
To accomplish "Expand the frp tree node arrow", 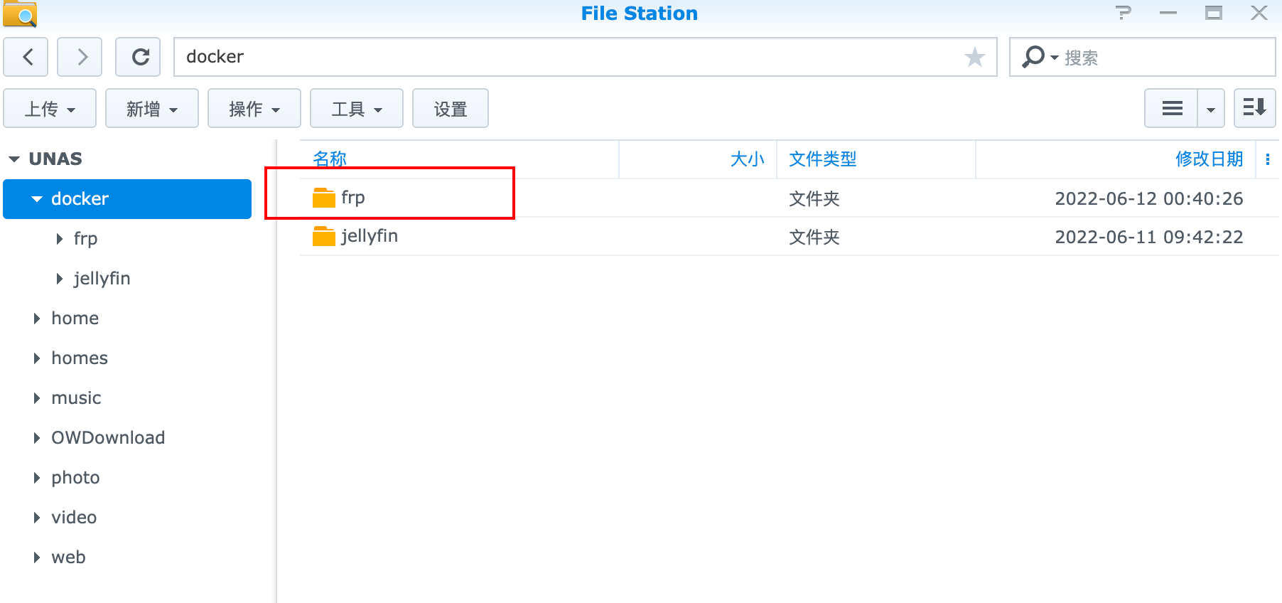I will click(60, 239).
